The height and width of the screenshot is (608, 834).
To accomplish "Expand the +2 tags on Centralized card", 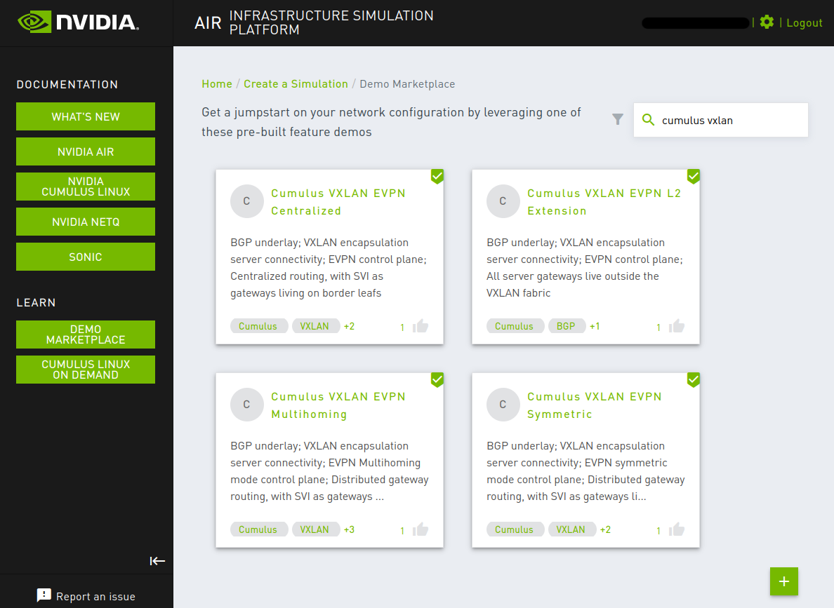I will [x=349, y=326].
